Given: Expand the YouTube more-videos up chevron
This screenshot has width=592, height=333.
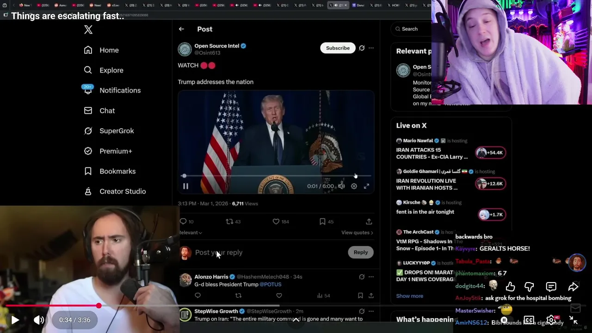Looking at the screenshot, I should click(296, 321).
